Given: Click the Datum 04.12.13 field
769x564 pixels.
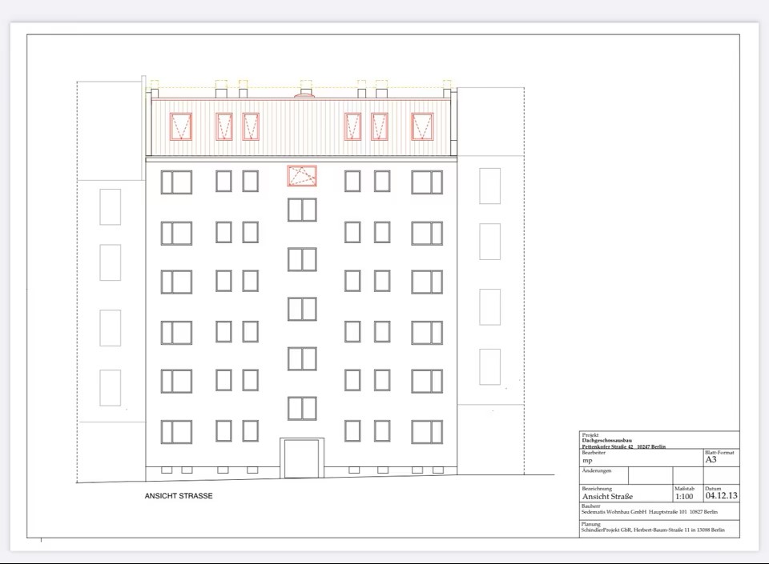Looking at the screenshot, I should [x=721, y=496].
